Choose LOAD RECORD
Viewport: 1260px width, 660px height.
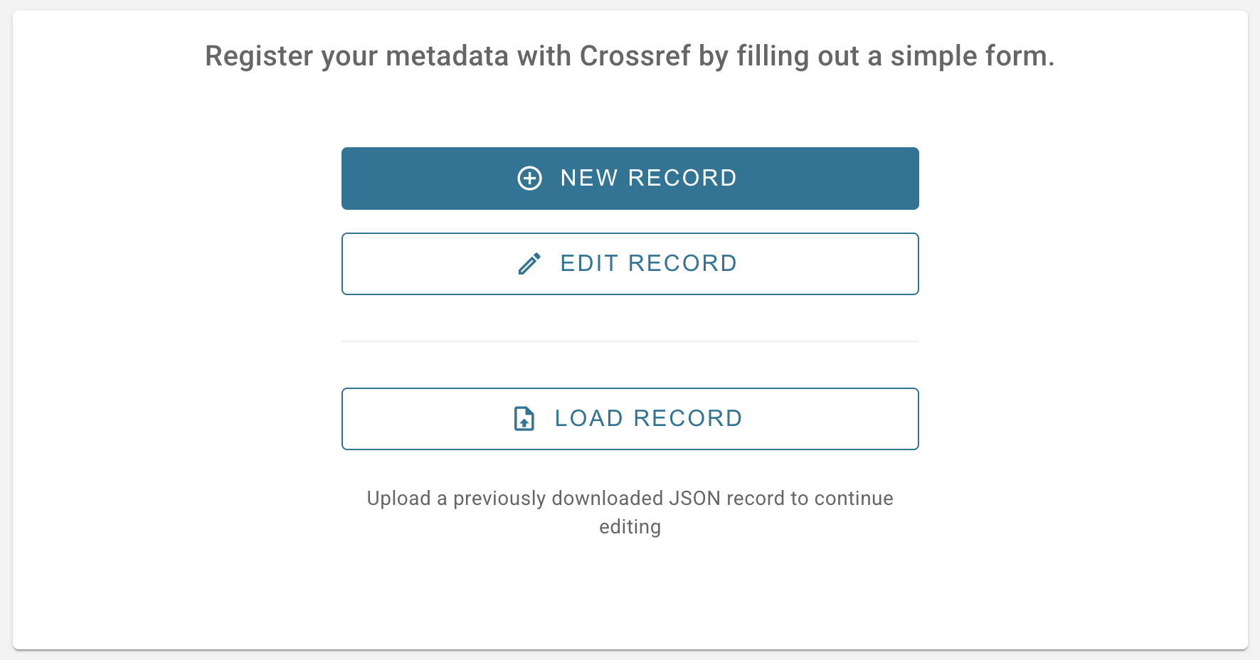[647, 419]
